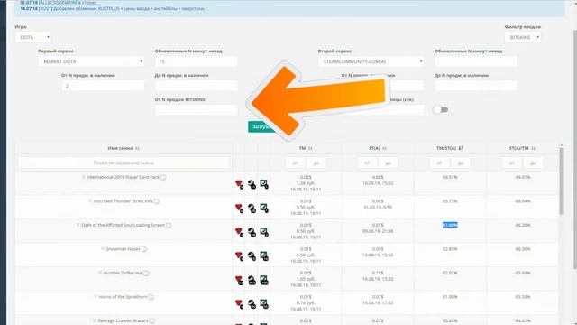Click ST(A) column 'до' filter field

point(388,162)
